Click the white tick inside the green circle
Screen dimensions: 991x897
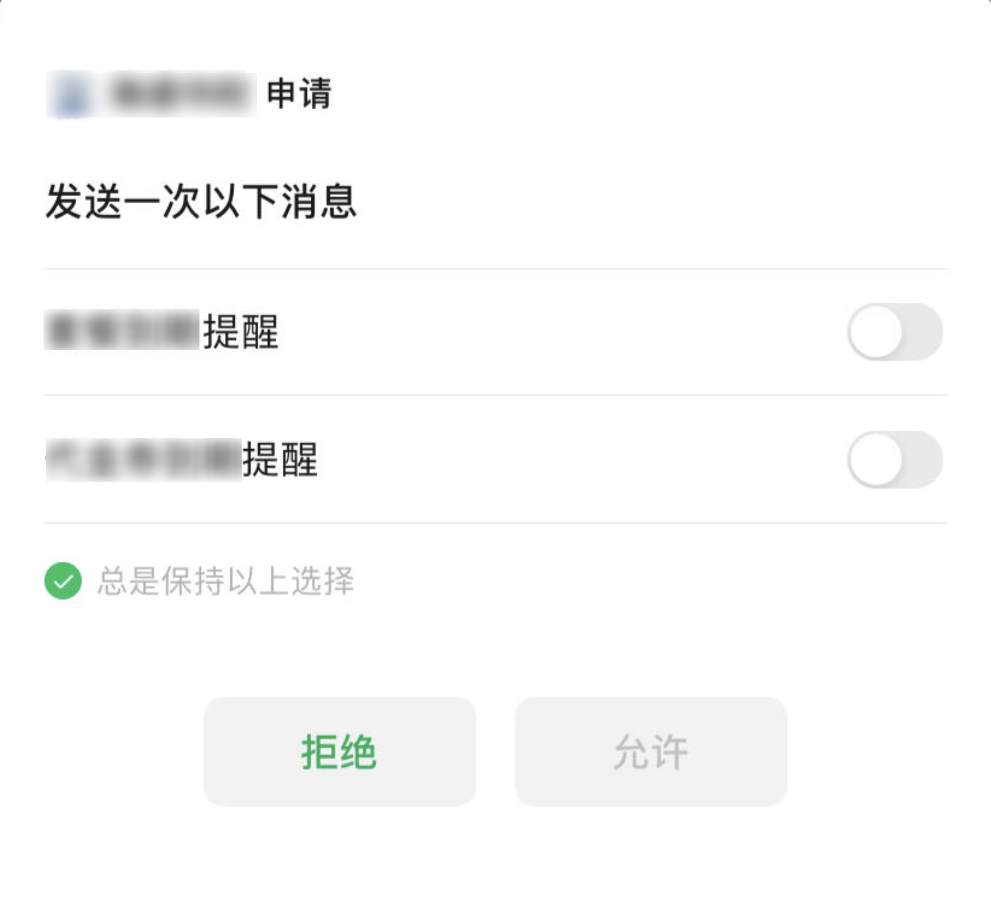click(x=63, y=582)
